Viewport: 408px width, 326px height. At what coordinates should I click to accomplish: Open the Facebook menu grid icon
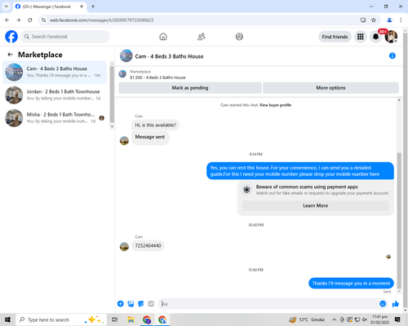click(361, 37)
